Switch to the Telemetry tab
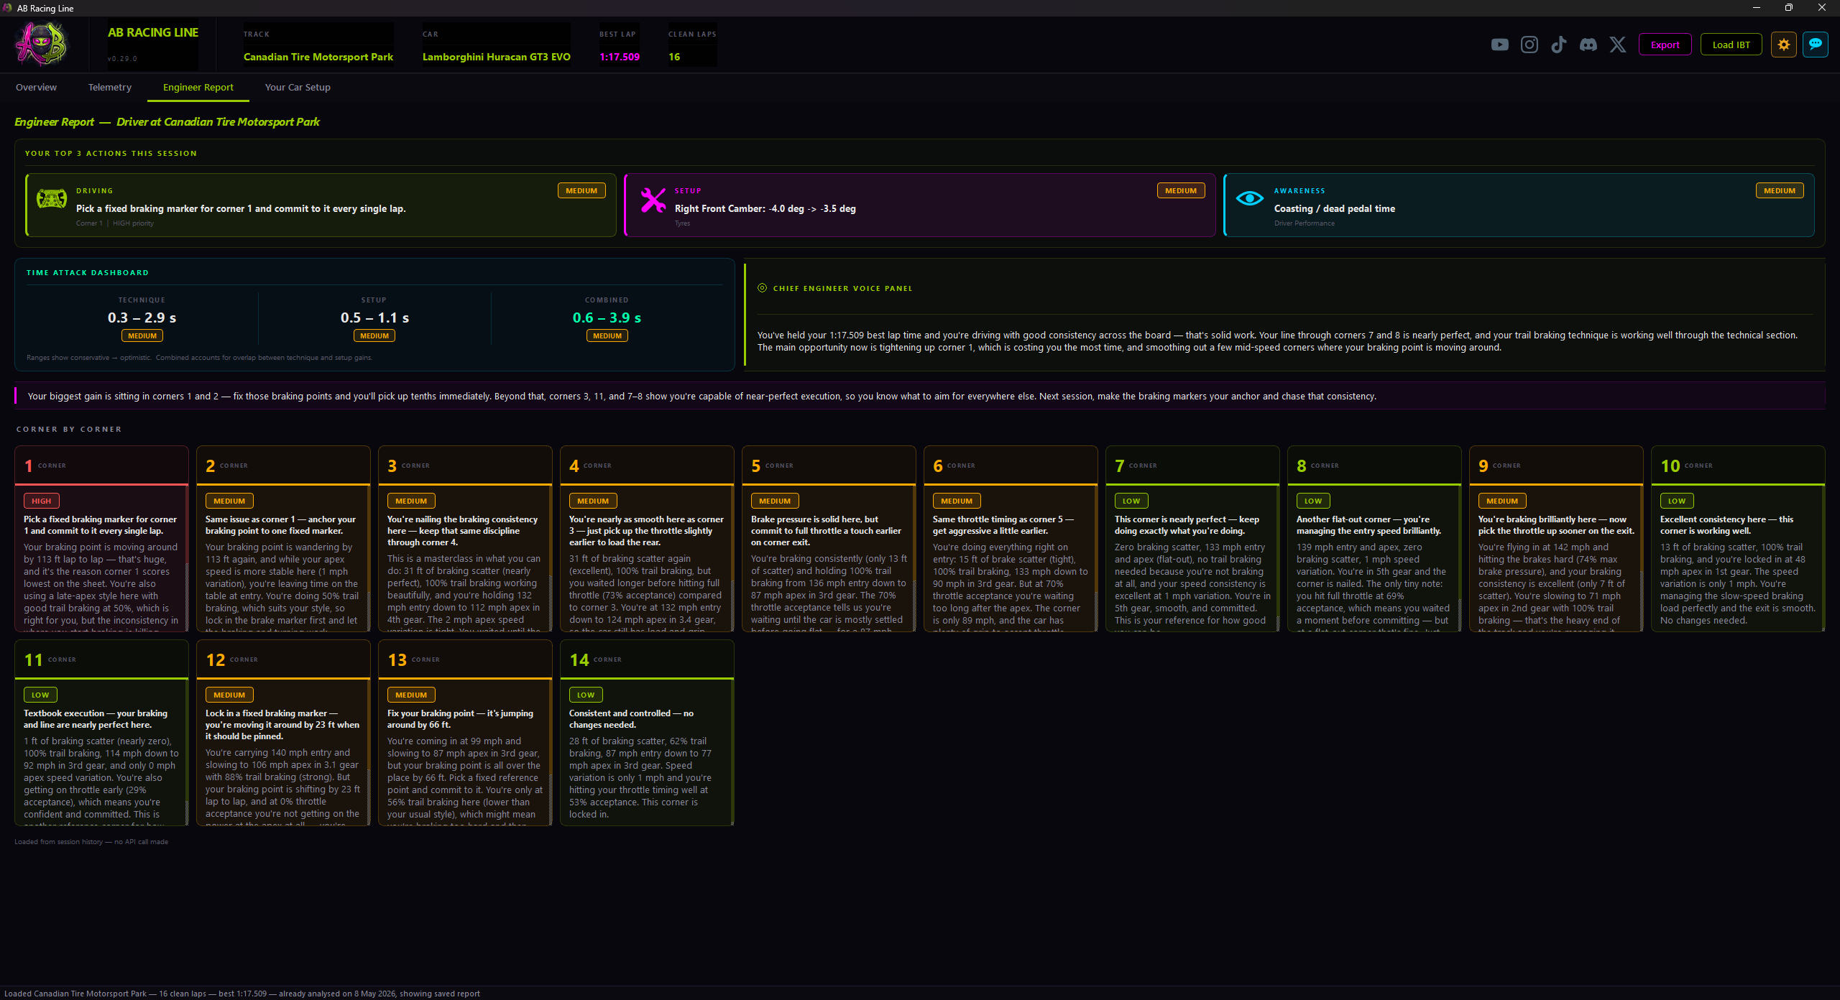Screen dimensions: 1840x1000 tap(110, 88)
